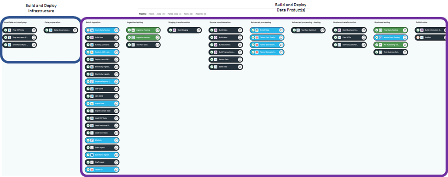Open the Needs tab
The height and width of the screenshot is (177, 448).
[x=151, y=14]
